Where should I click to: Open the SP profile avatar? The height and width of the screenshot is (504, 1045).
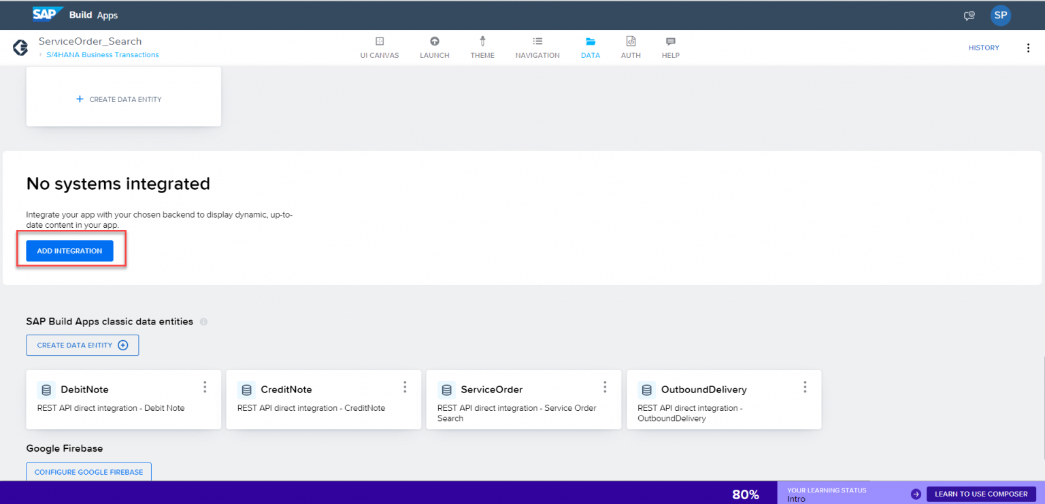click(1000, 15)
